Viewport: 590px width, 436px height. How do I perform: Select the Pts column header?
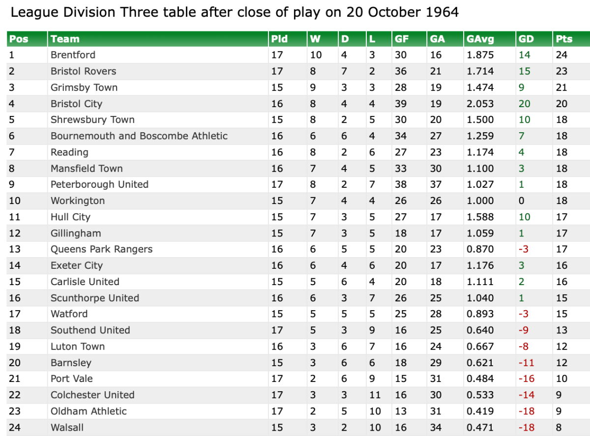coord(563,39)
